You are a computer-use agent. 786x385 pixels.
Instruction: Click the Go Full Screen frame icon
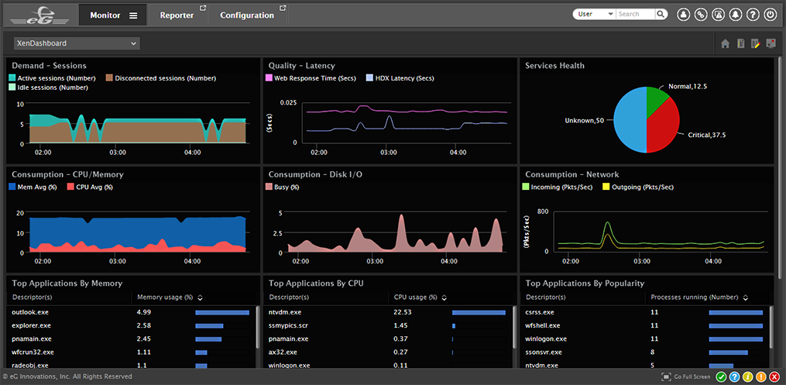pos(666,376)
